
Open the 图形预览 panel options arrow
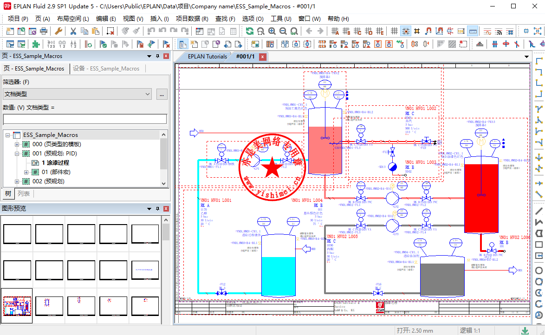[x=149, y=208]
